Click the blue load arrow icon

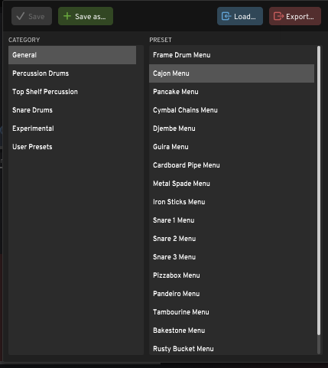tap(226, 16)
